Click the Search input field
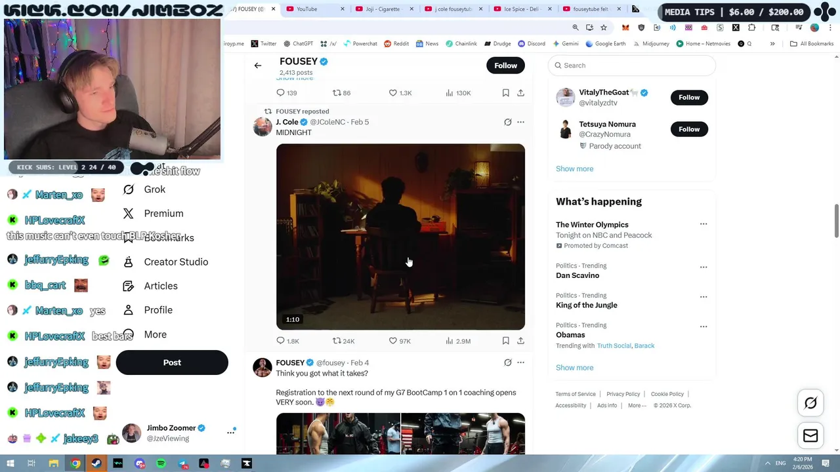The image size is (840, 472). click(631, 66)
